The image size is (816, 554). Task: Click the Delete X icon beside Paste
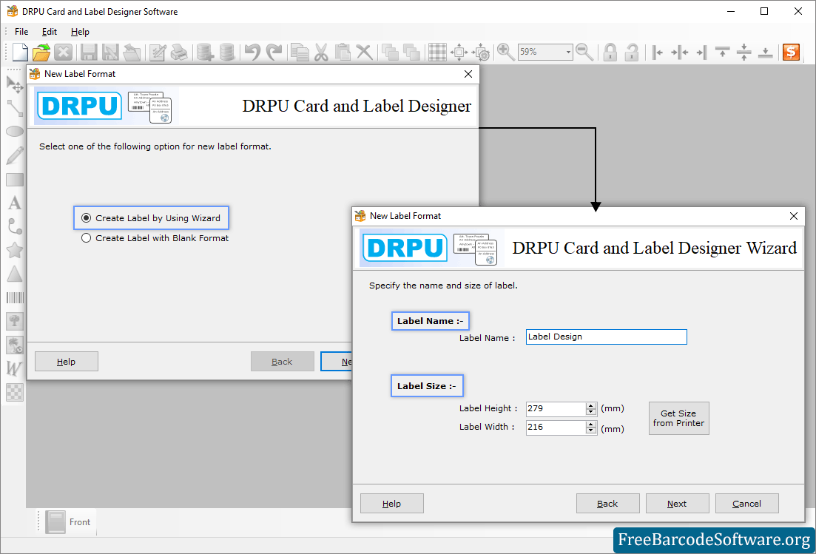(364, 52)
